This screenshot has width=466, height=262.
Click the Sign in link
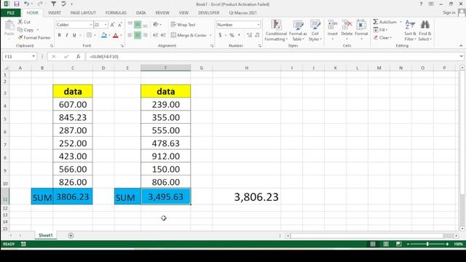(449, 12)
